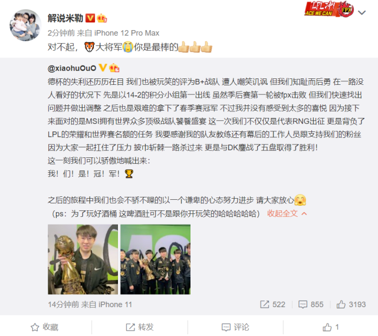Like the post with bottom thumbs-up
This screenshot has height=336, width=378.
coord(327,327)
